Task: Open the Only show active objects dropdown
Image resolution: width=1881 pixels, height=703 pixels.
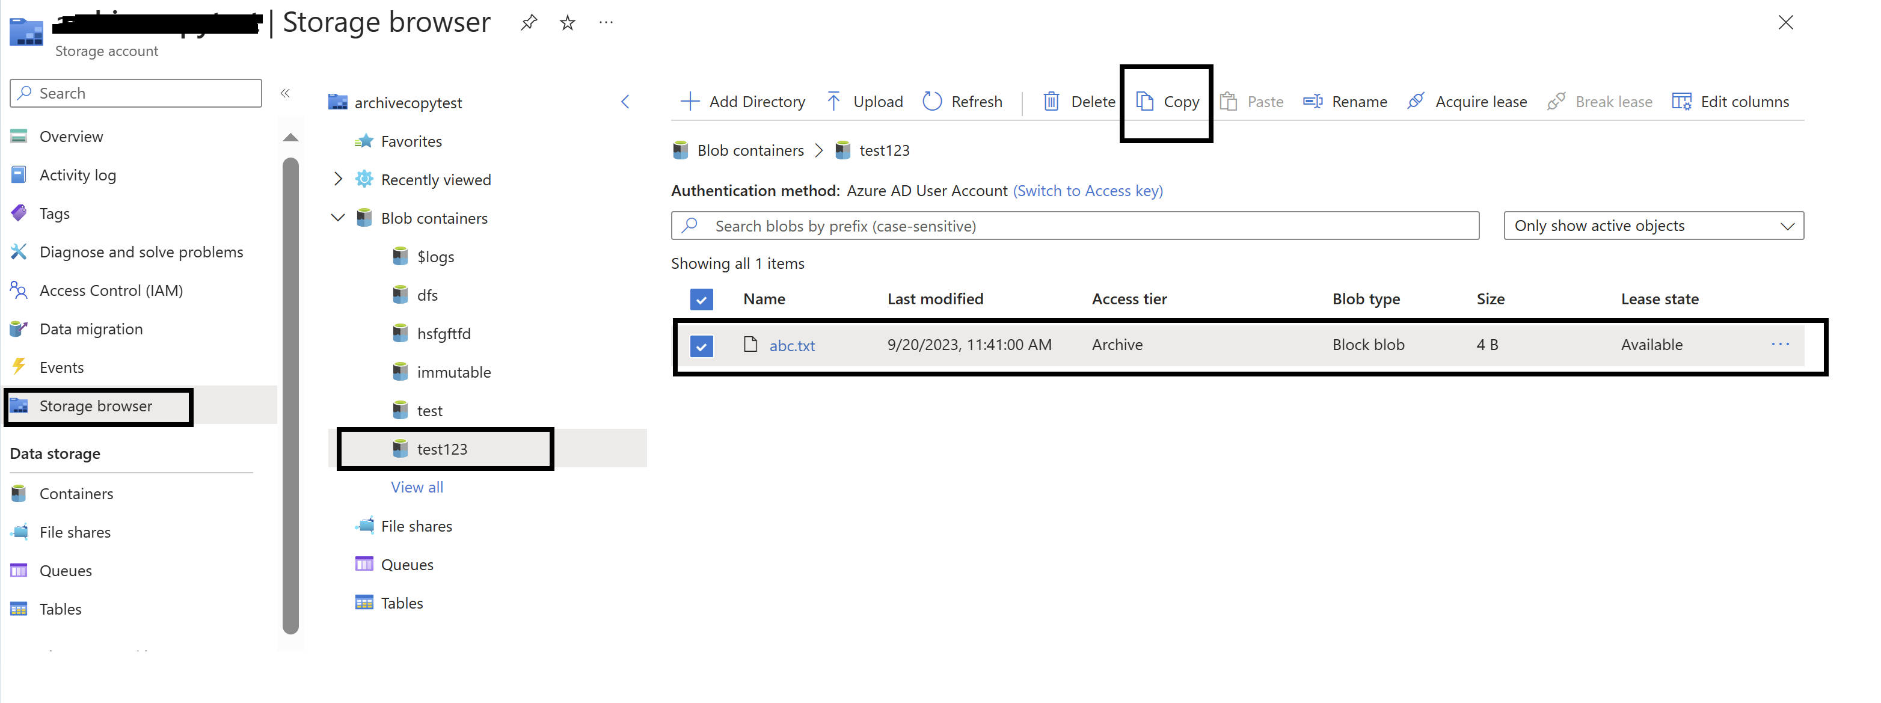Action: 1653,226
